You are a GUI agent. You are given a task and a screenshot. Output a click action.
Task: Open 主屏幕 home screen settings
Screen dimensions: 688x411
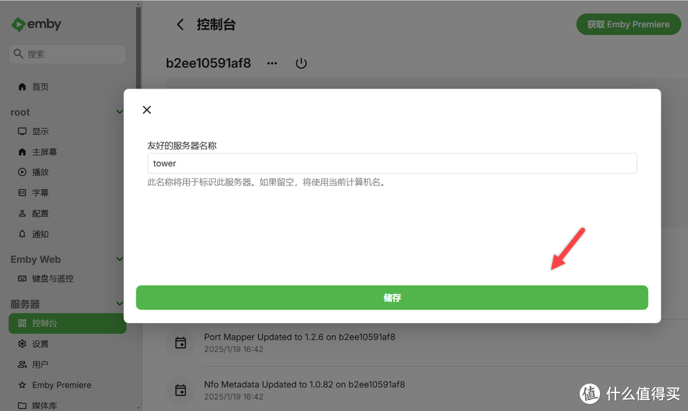(x=68, y=152)
